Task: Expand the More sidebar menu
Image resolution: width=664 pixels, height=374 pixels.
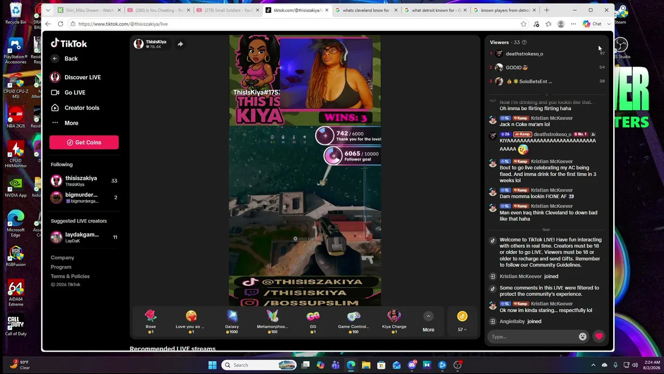Action: click(71, 123)
